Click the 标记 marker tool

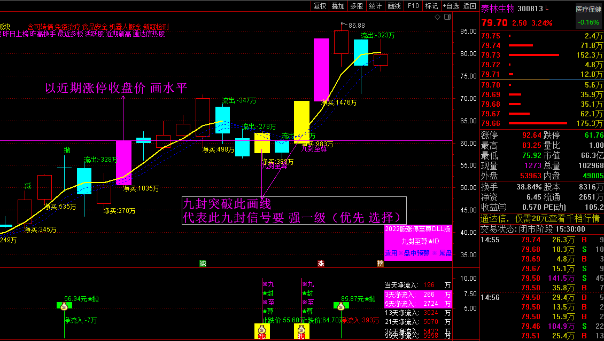pyautogui.click(x=431, y=6)
